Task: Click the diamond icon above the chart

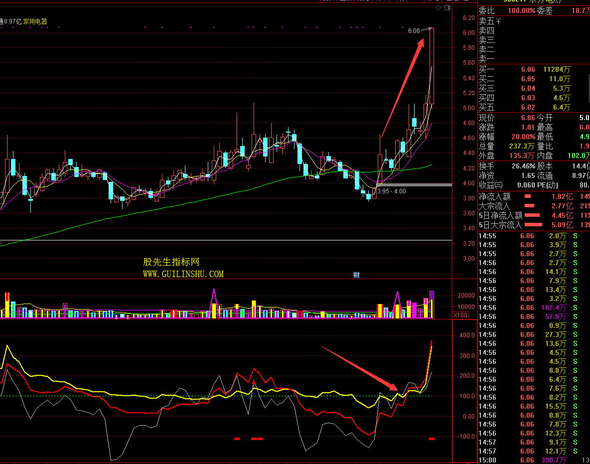Action: pyautogui.click(x=438, y=7)
